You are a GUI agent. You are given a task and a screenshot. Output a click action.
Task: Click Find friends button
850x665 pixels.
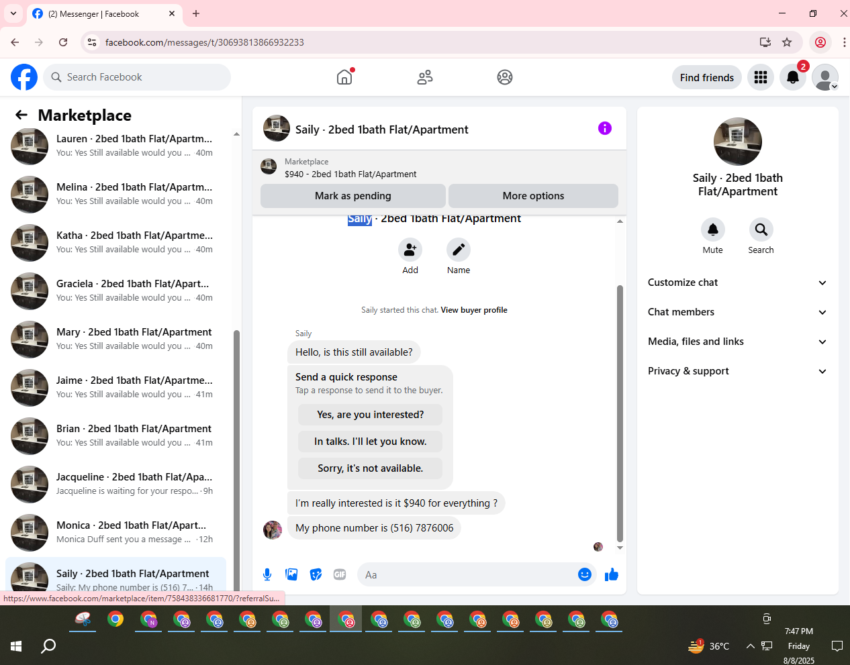point(707,77)
